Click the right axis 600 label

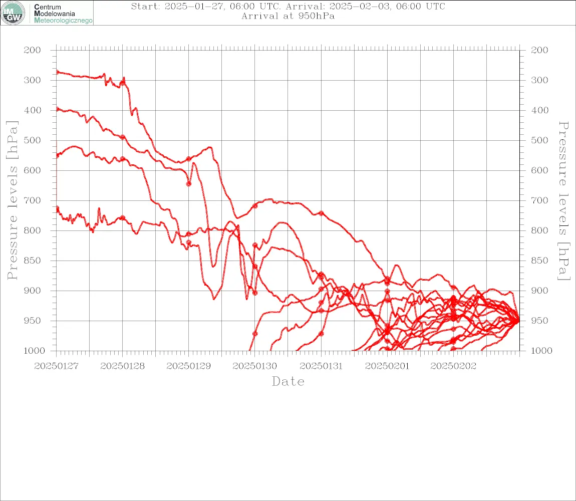click(x=539, y=170)
